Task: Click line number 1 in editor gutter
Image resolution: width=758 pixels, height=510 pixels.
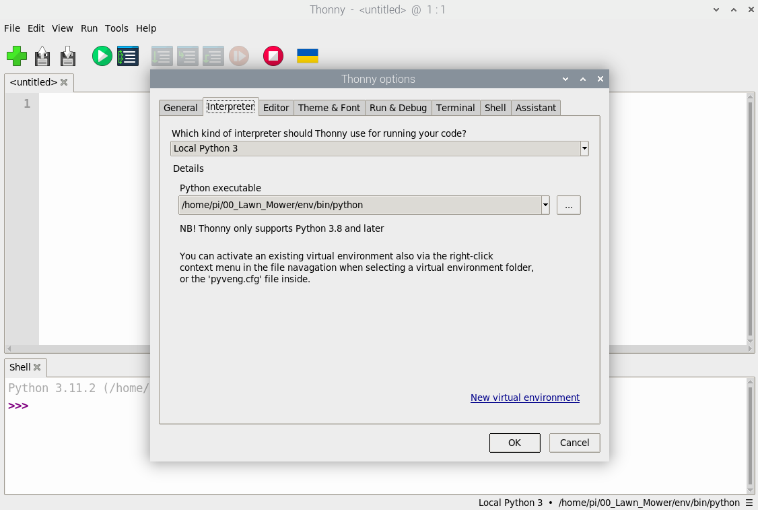Action: [x=27, y=104]
